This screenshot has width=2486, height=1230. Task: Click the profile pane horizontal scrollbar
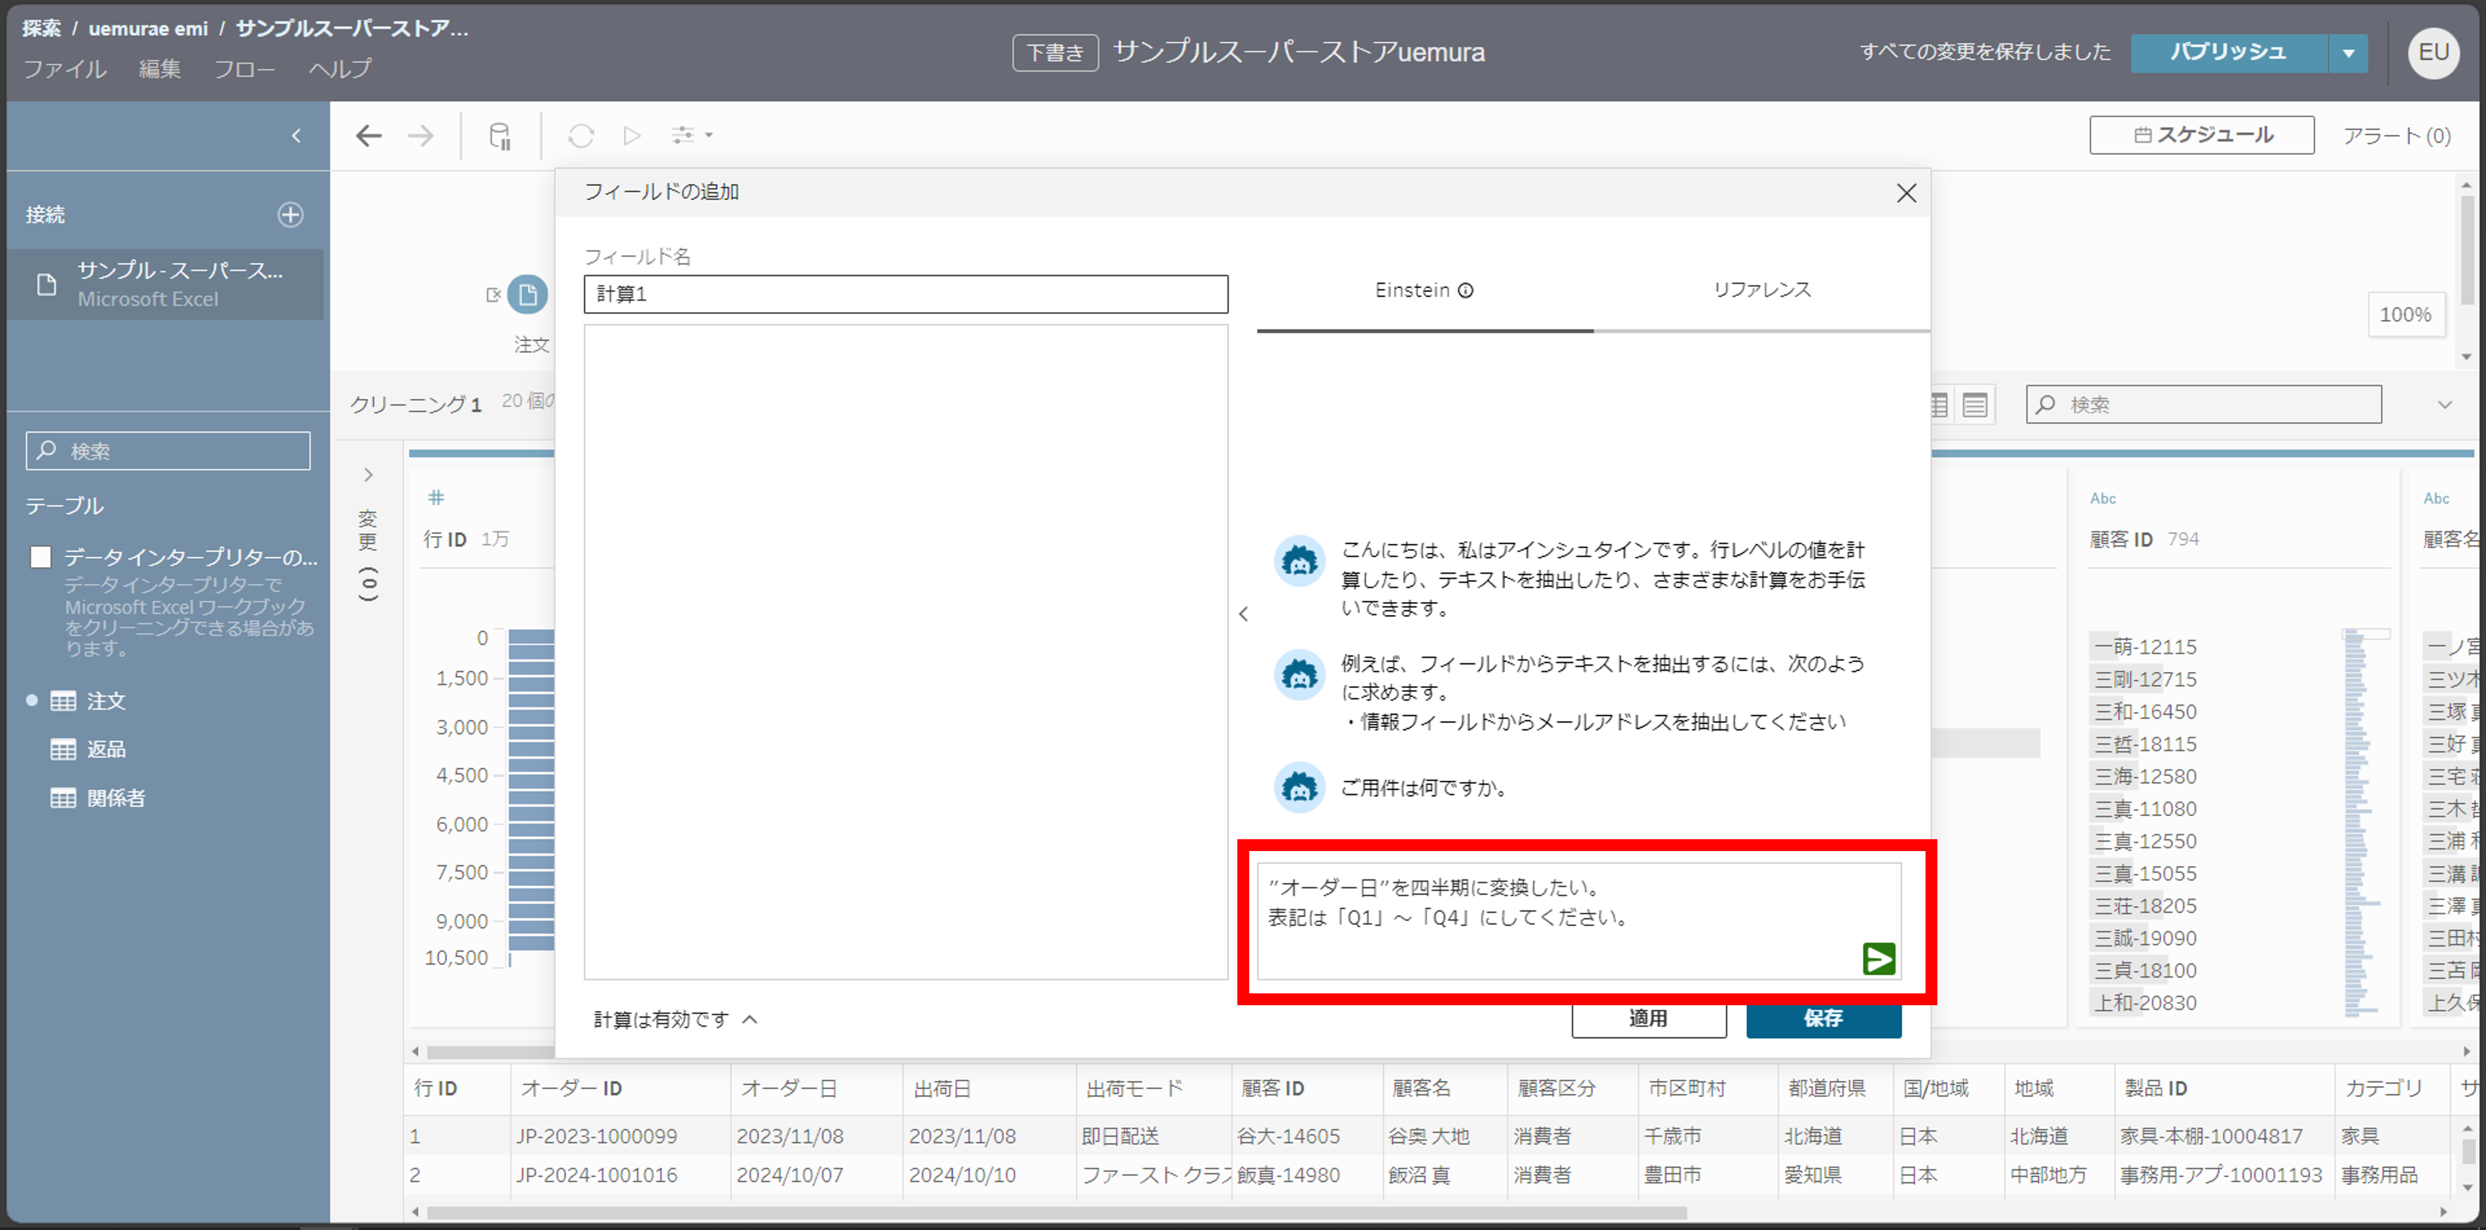coord(492,1052)
